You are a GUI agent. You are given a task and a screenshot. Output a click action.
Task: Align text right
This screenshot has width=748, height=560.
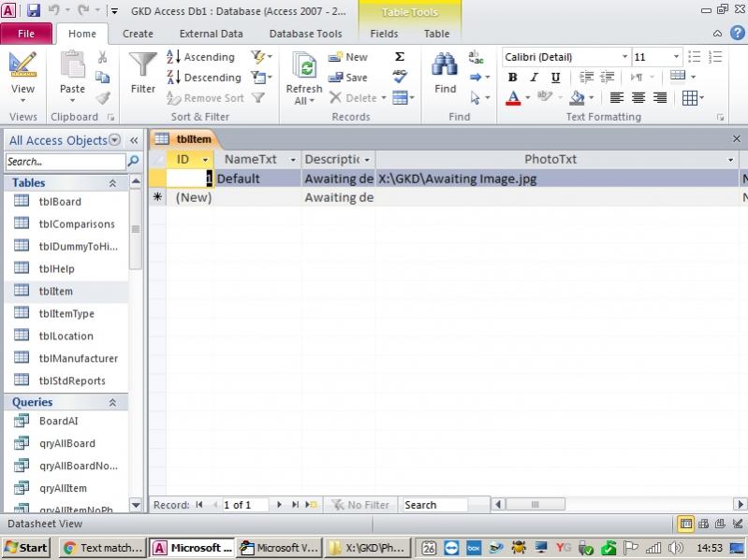click(660, 97)
